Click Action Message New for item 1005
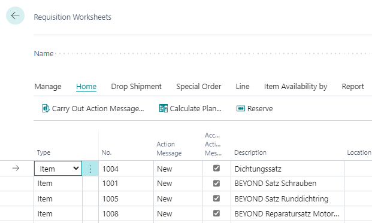Viewport: 372px width, 223px height. pos(178,198)
